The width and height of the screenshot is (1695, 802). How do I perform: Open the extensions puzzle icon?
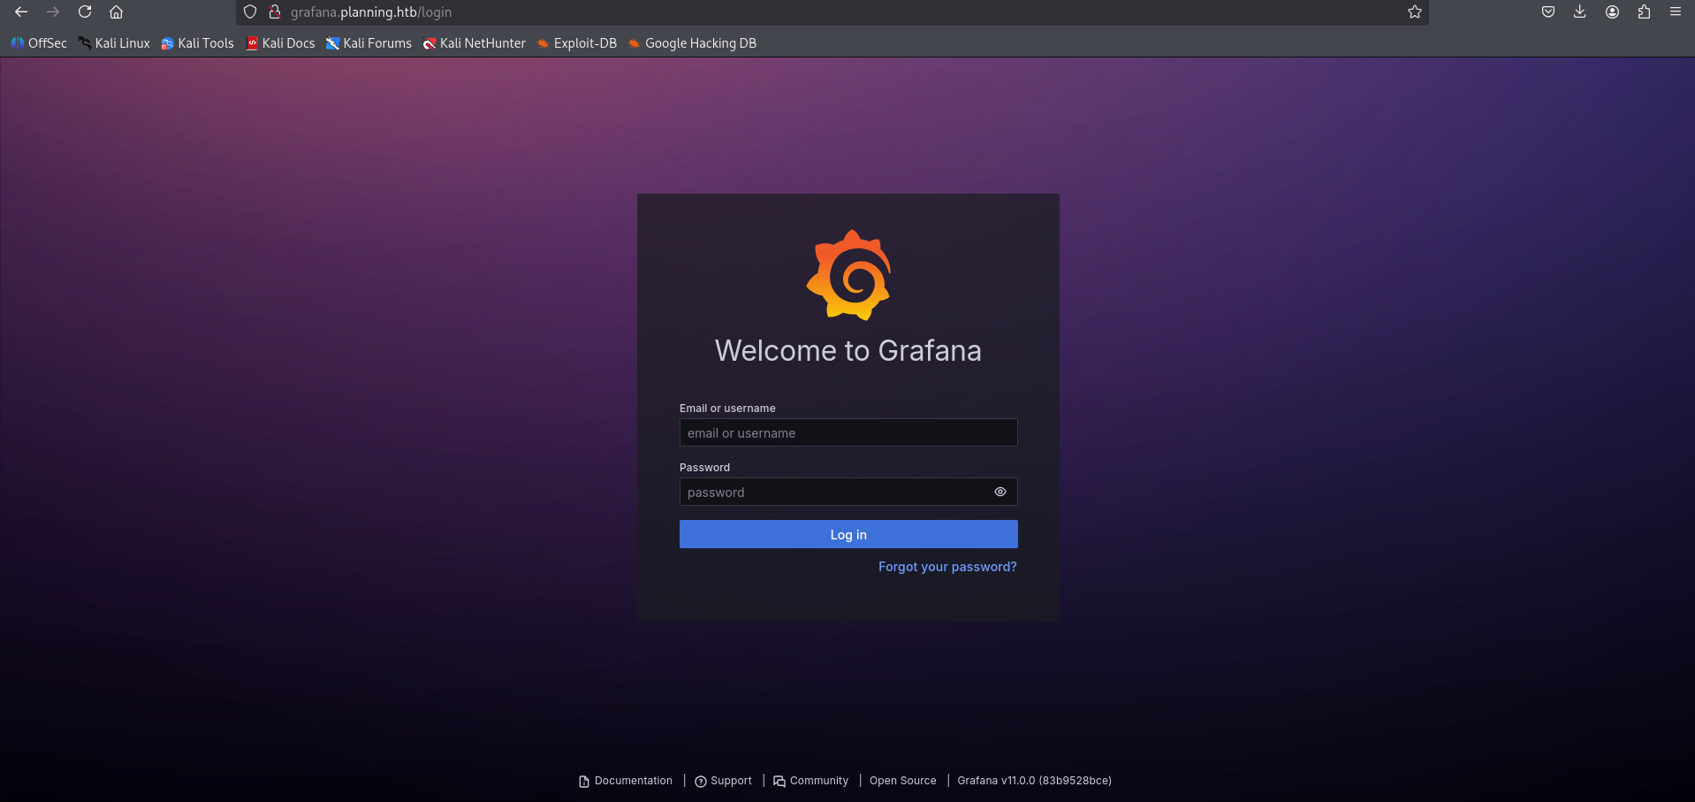click(x=1644, y=12)
